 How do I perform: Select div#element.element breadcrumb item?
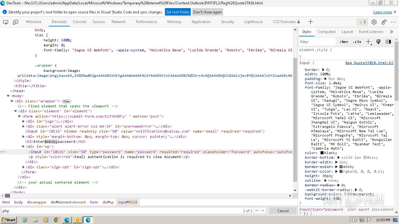click(68, 202)
